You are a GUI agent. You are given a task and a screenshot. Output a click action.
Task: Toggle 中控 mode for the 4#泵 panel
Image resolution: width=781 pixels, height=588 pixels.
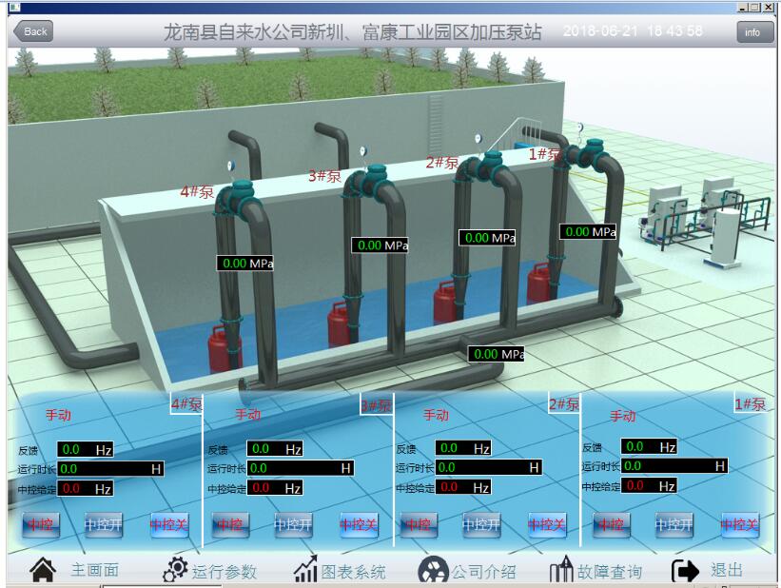(40, 524)
